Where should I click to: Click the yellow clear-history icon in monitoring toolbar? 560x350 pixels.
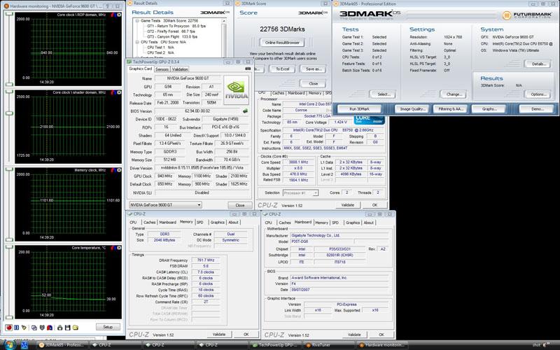[24, 327]
